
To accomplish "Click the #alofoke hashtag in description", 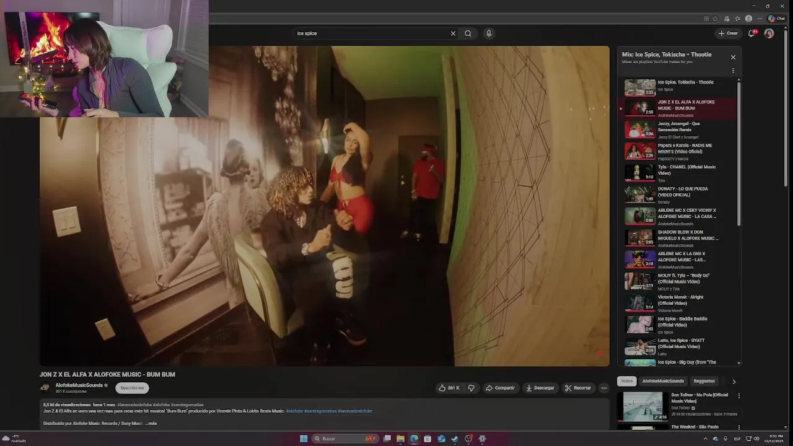I will [x=294, y=411].
